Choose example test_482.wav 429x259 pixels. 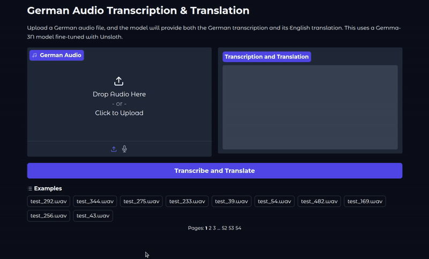coord(319,201)
